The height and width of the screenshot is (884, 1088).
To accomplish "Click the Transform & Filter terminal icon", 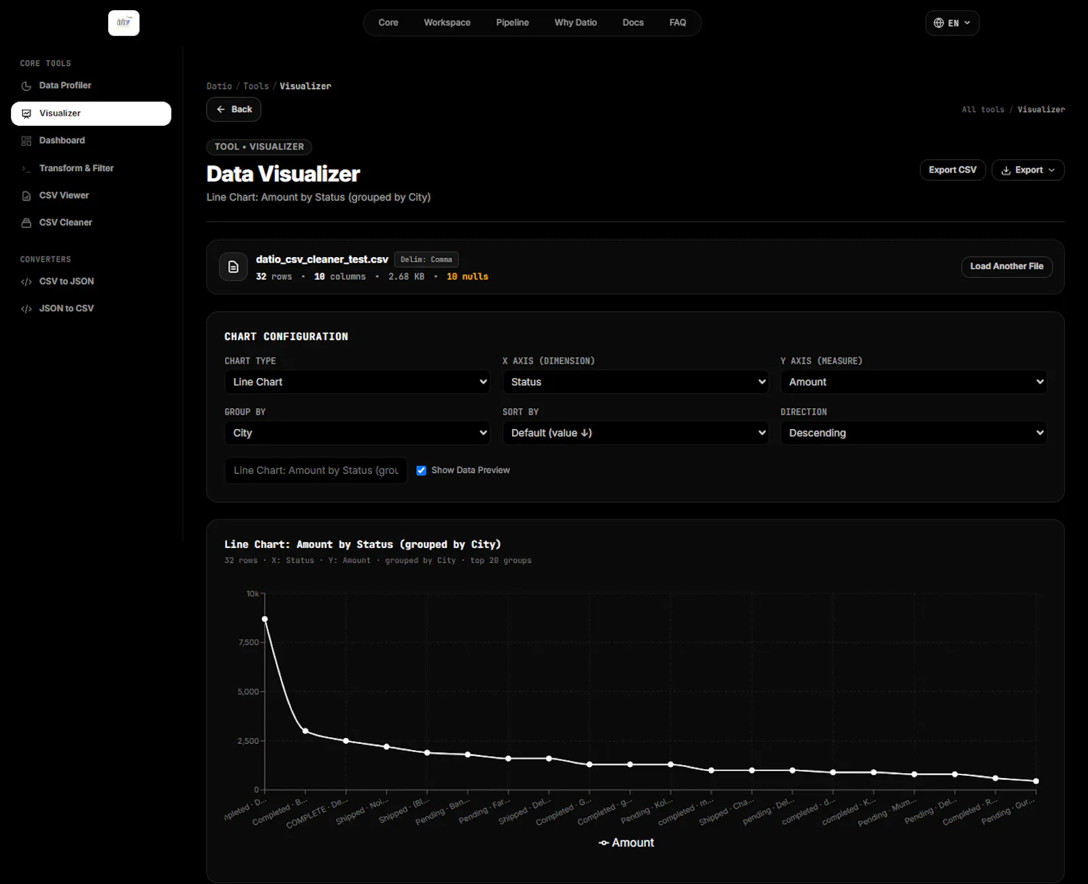I will [27, 168].
